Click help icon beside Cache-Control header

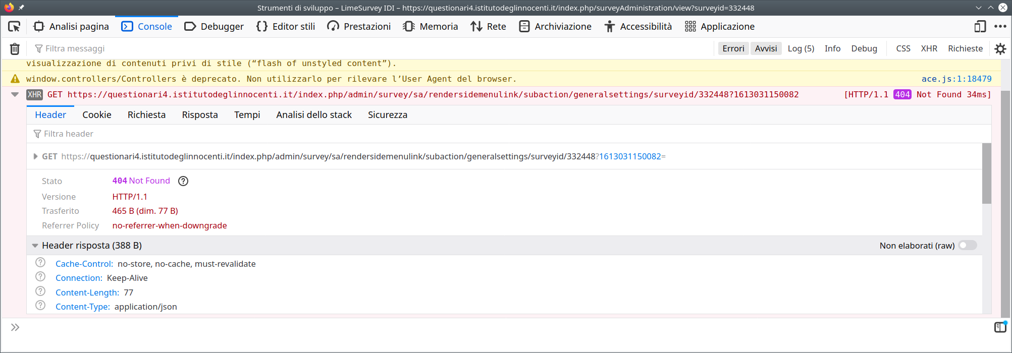click(40, 263)
